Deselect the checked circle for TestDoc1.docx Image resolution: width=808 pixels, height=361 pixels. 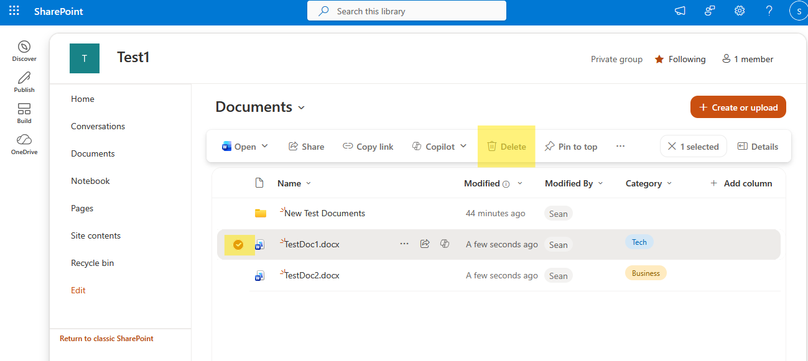click(238, 245)
